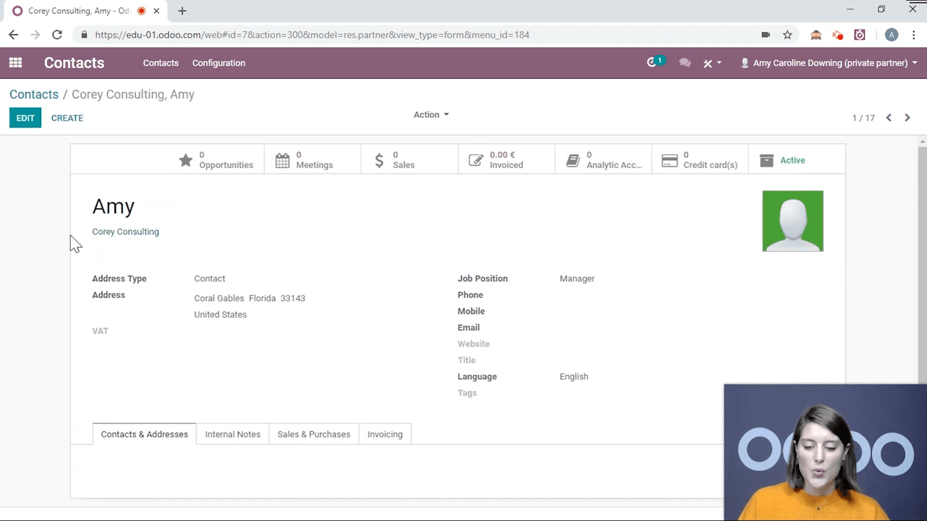Expand the debug tools dropdown in the navbar
927x521 pixels.
click(x=712, y=63)
